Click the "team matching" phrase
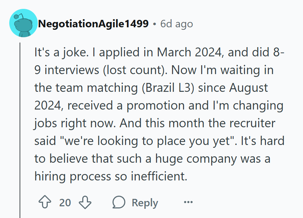The image size is (303, 218). (x=97, y=88)
